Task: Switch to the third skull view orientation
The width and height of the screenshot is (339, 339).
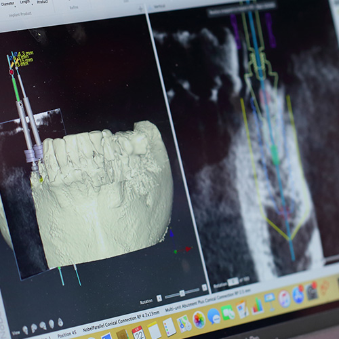Action: [43, 325]
